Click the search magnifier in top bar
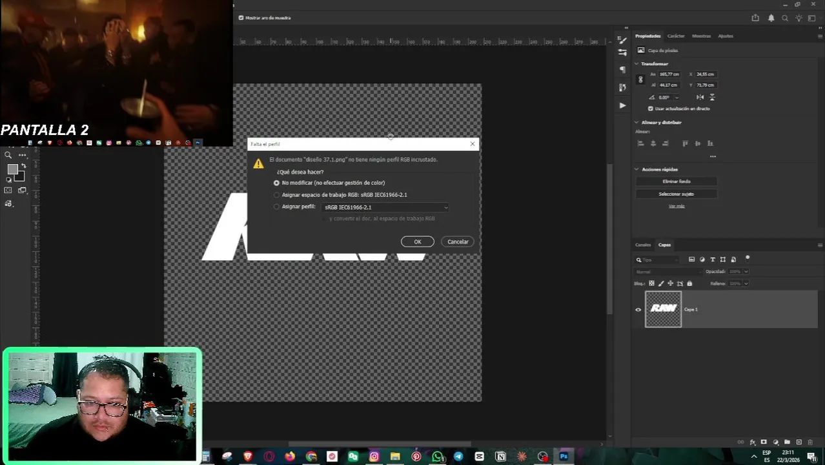This screenshot has width=825, height=465. pos(785,18)
